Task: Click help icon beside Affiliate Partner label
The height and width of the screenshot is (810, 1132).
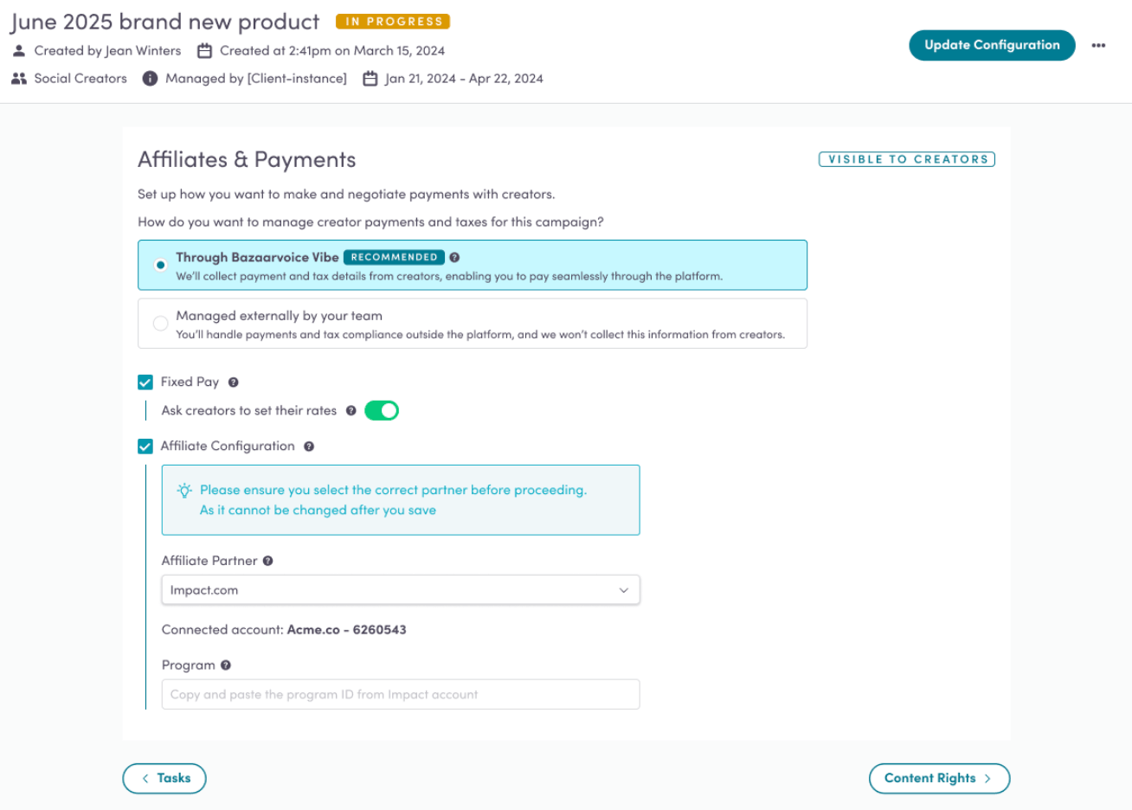Action: pos(268,561)
